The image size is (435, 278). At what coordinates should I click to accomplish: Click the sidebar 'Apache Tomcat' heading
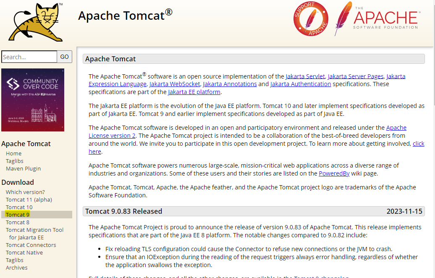(x=26, y=144)
